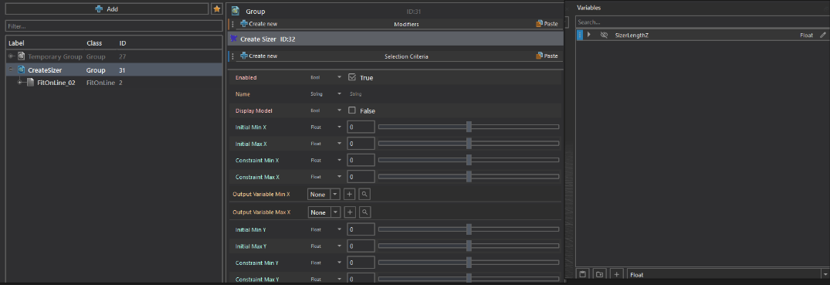
Task: Click the Initial Min Y value field
Action: [x=361, y=229]
